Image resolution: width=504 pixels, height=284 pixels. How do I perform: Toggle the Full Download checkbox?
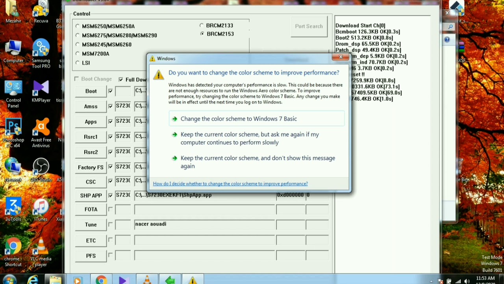[x=120, y=79]
